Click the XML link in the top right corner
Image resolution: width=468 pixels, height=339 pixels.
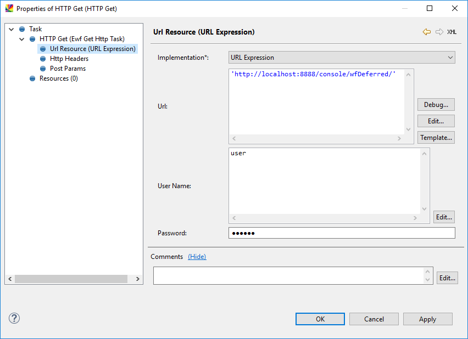coord(452,32)
